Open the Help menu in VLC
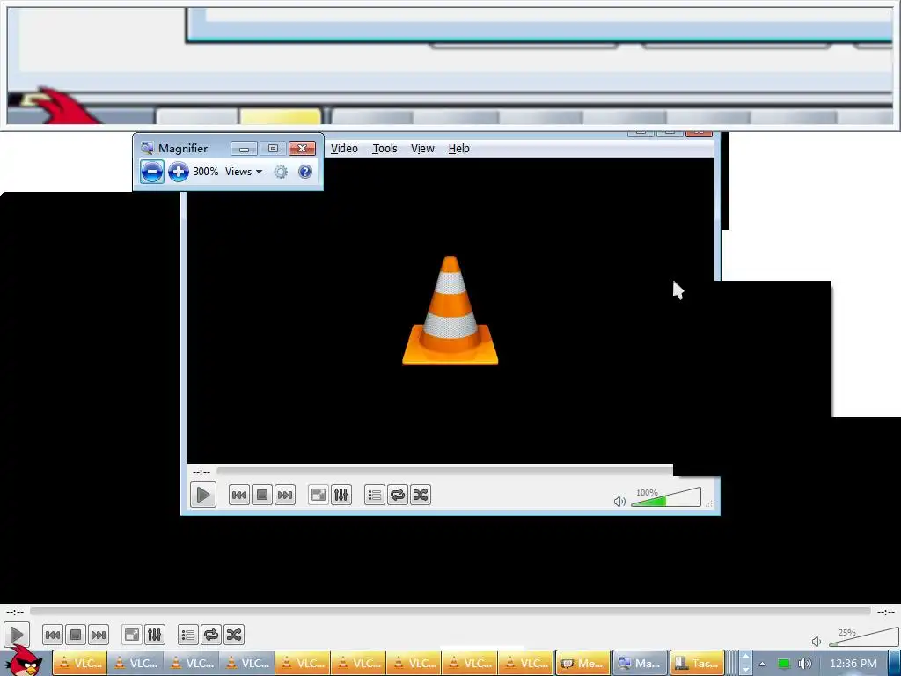 (458, 148)
